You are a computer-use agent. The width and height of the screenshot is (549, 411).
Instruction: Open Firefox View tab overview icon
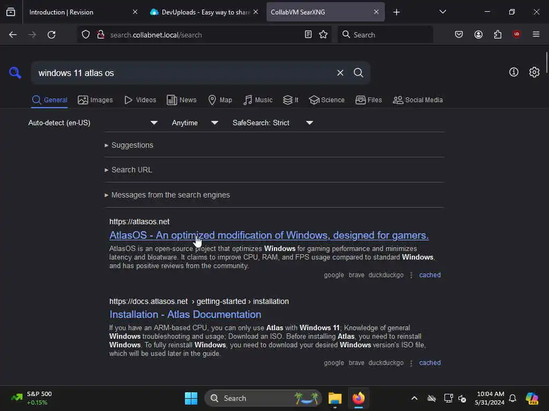11,12
